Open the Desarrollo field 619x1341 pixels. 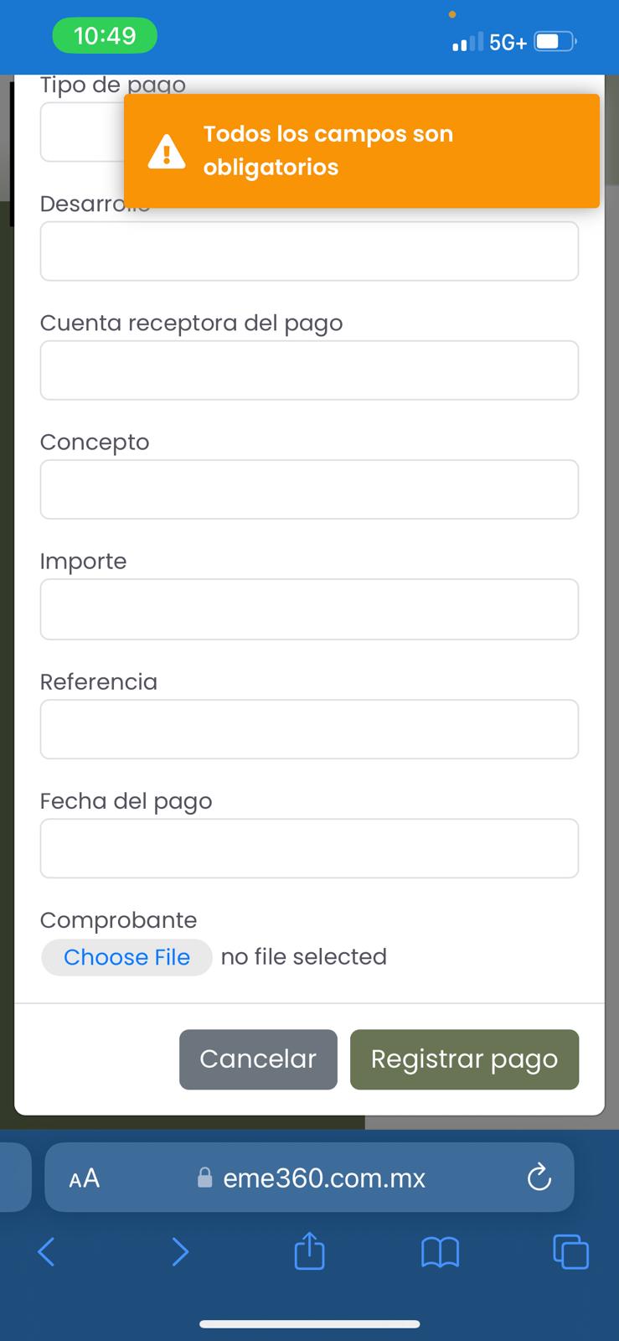tap(309, 251)
